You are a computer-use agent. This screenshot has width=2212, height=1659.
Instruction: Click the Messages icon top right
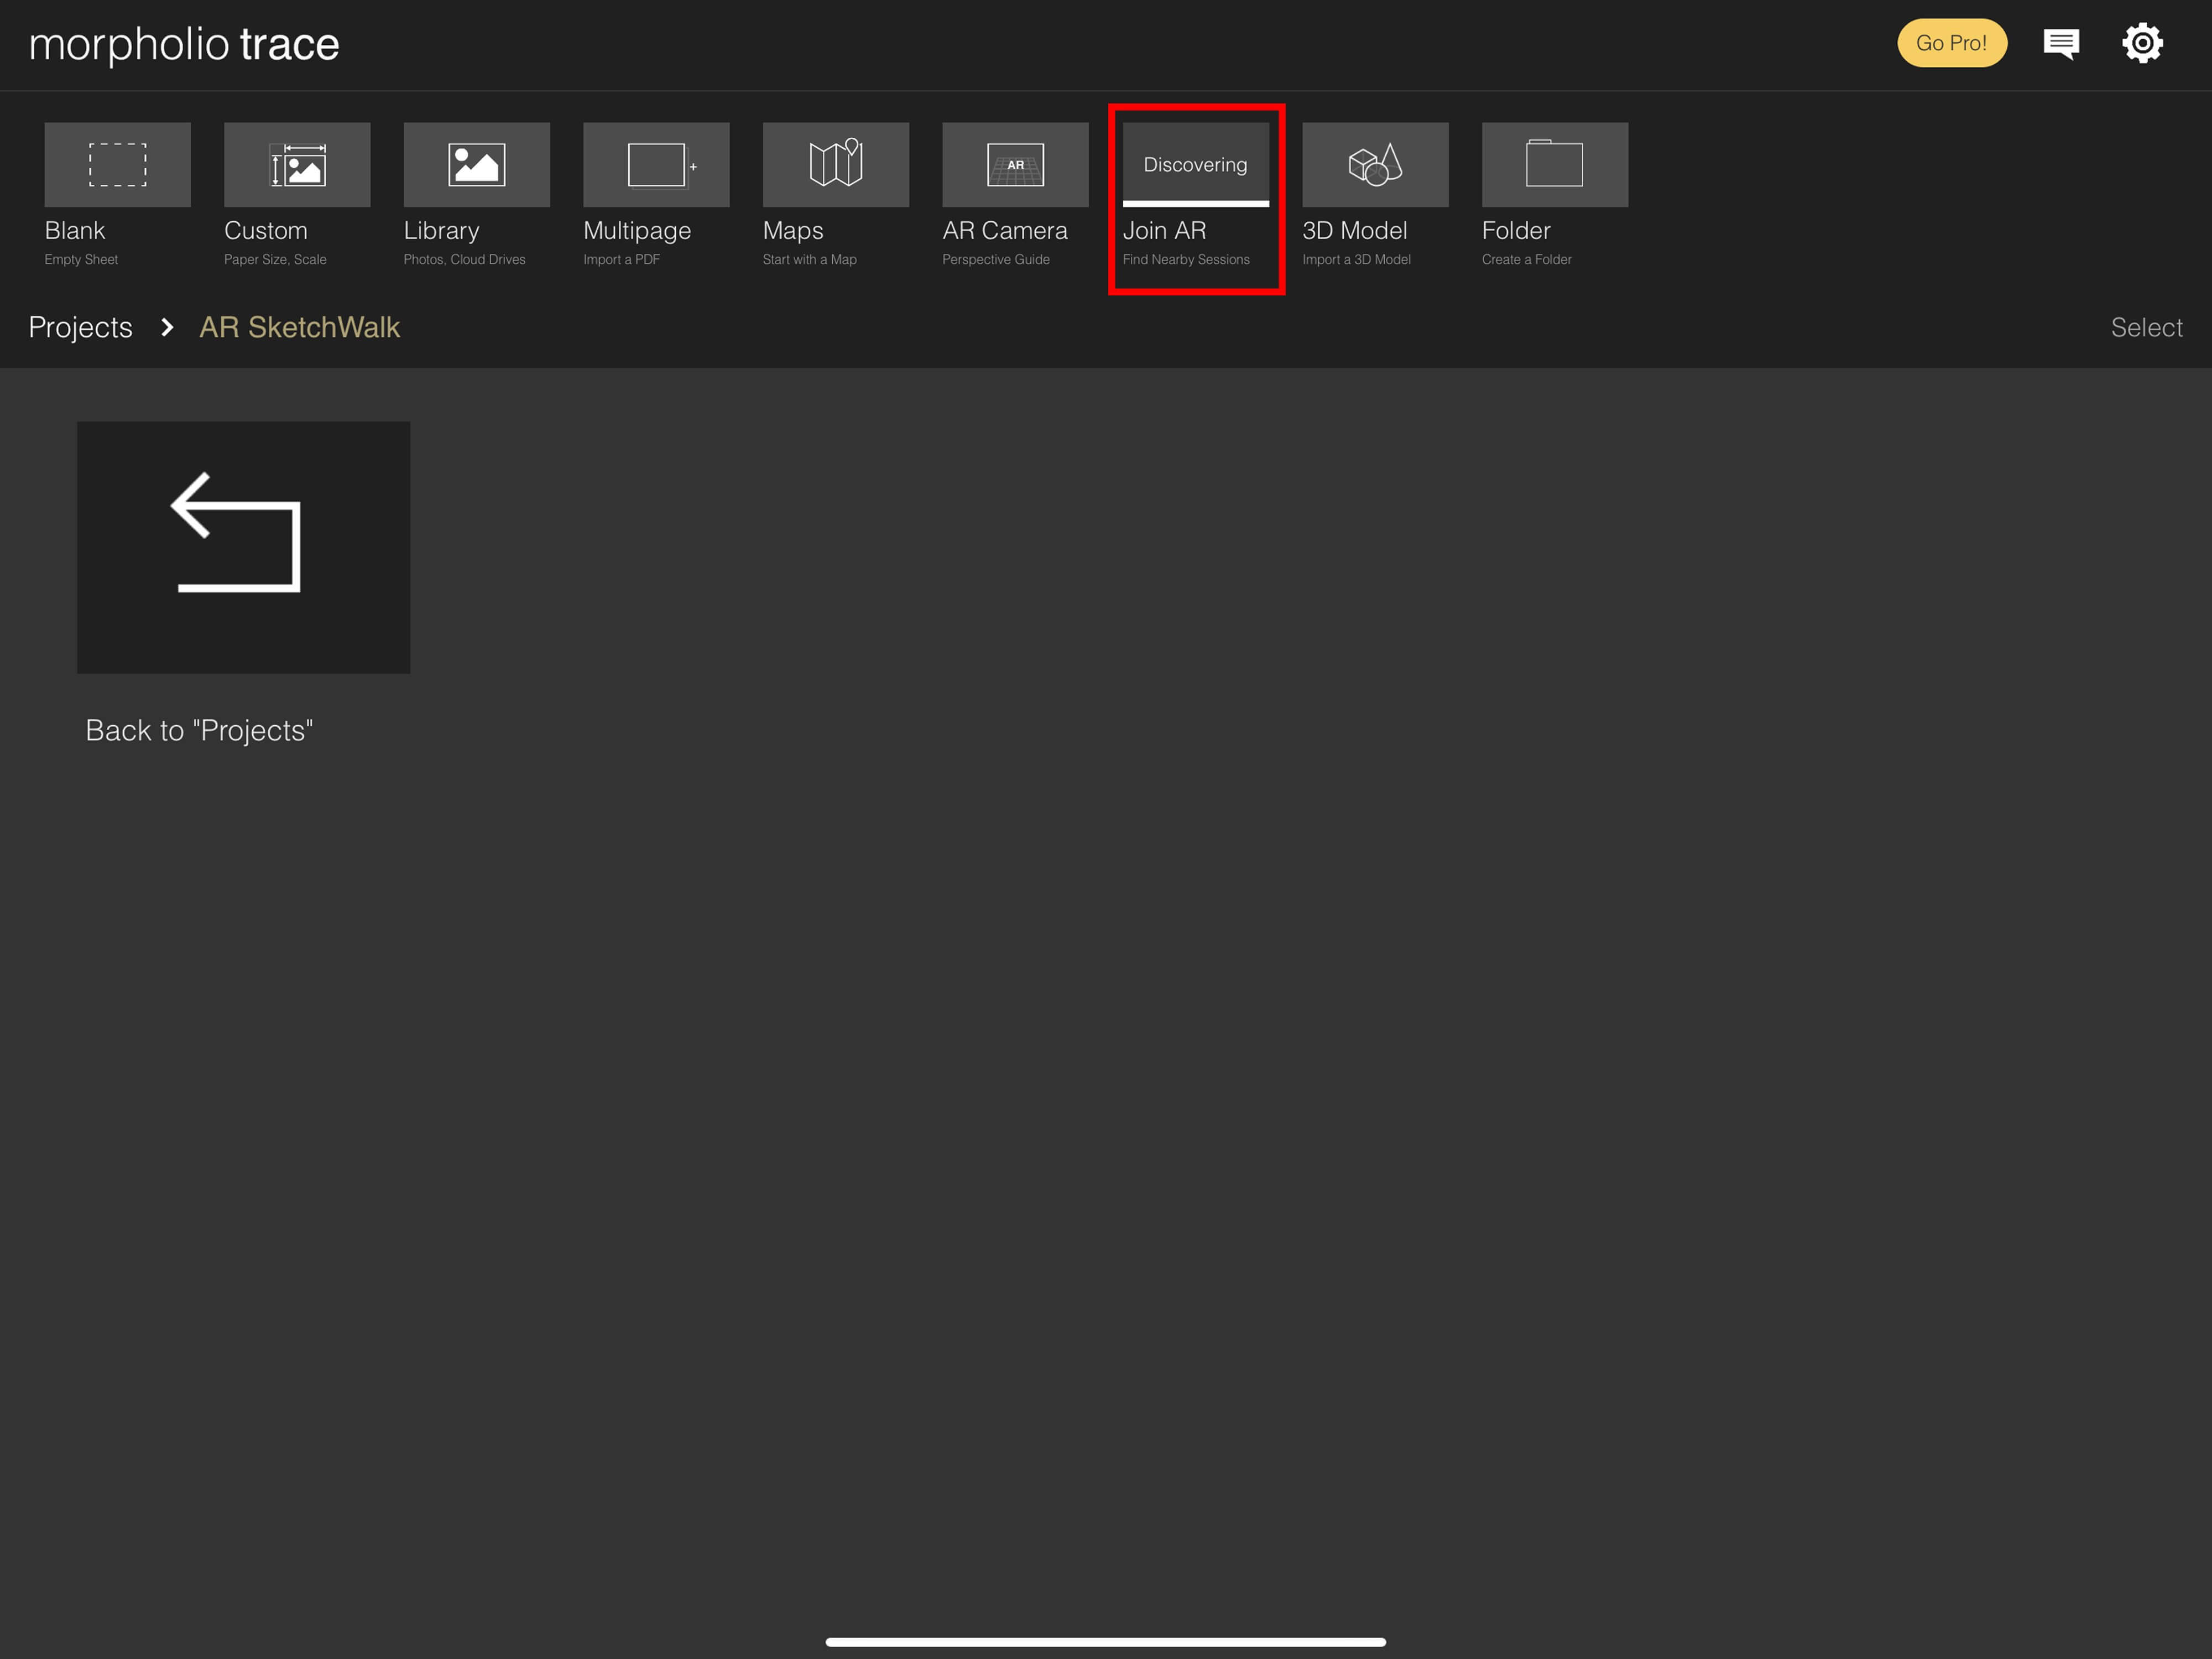pyautogui.click(x=2062, y=44)
